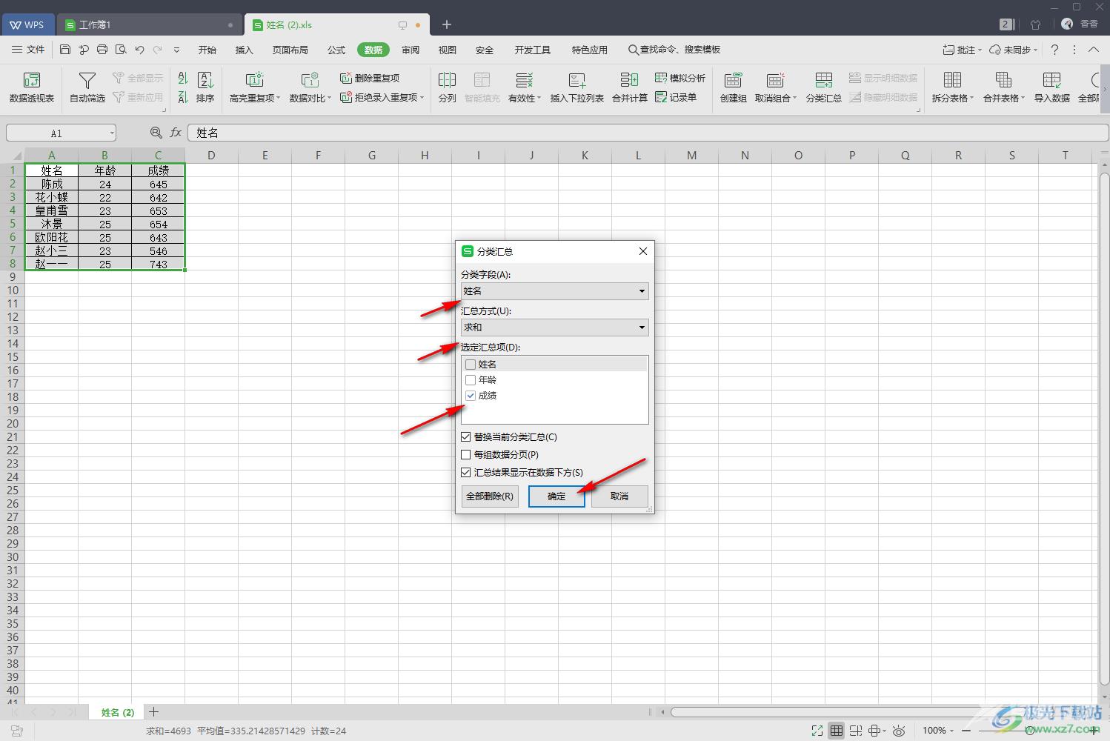Toggle 汇总结果显示在数据下方 checkbox
Viewport: 1110px width, 741px height.
(466, 473)
